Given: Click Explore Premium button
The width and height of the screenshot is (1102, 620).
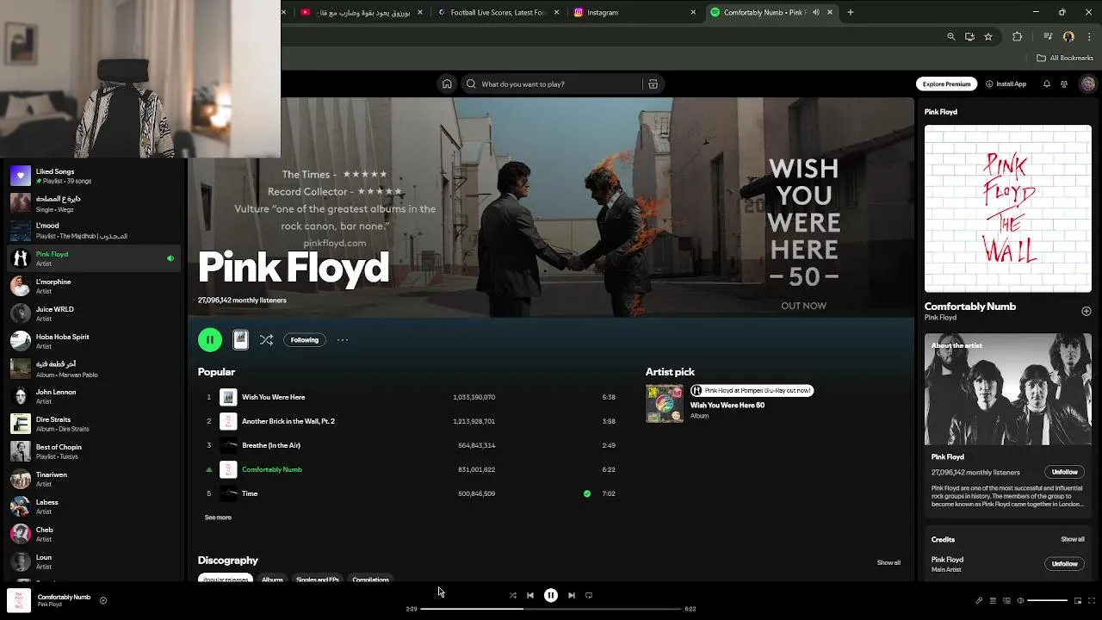Looking at the screenshot, I should point(946,84).
